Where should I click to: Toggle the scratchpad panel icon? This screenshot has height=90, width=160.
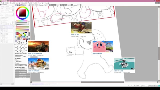tap(25, 5)
